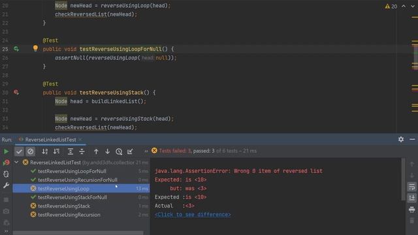Click 'Tests failed: 3' status text

[x=175, y=151]
